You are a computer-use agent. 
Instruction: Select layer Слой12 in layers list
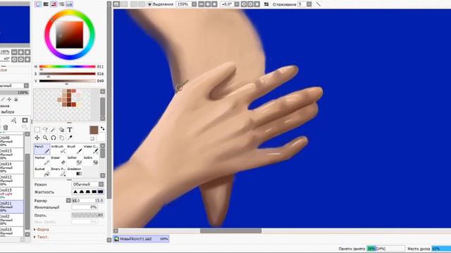point(11,181)
